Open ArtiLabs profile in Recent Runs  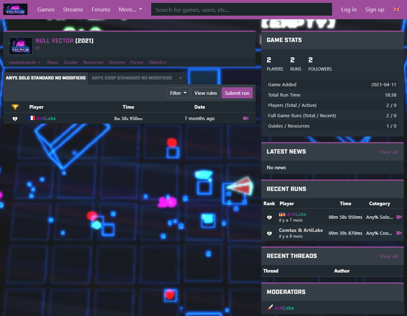click(297, 214)
